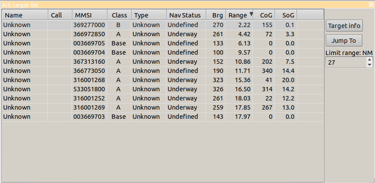Click the Class column header
Screen dimensions: 375x183
tap(119, 15)
